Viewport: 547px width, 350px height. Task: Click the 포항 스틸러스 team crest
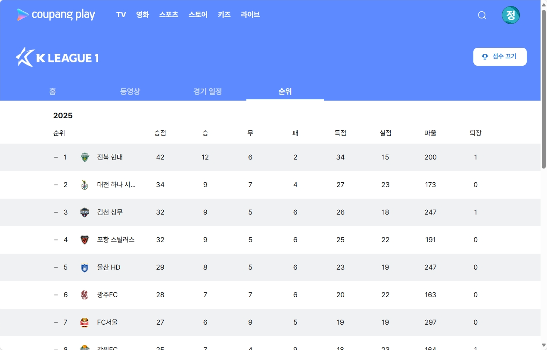pyautogui.click(x=85, y=240)
